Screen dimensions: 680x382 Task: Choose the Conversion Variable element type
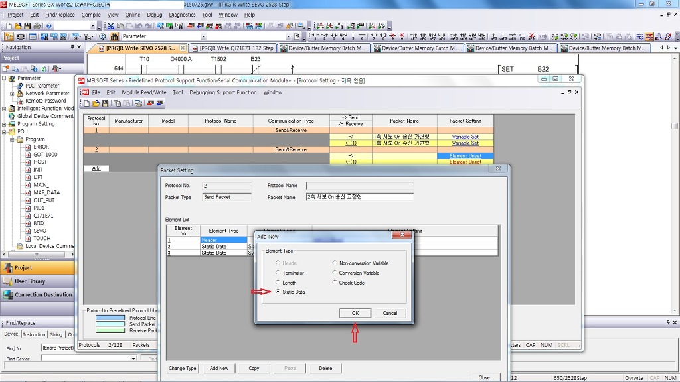pyautogui.click(x=335, y=273)
